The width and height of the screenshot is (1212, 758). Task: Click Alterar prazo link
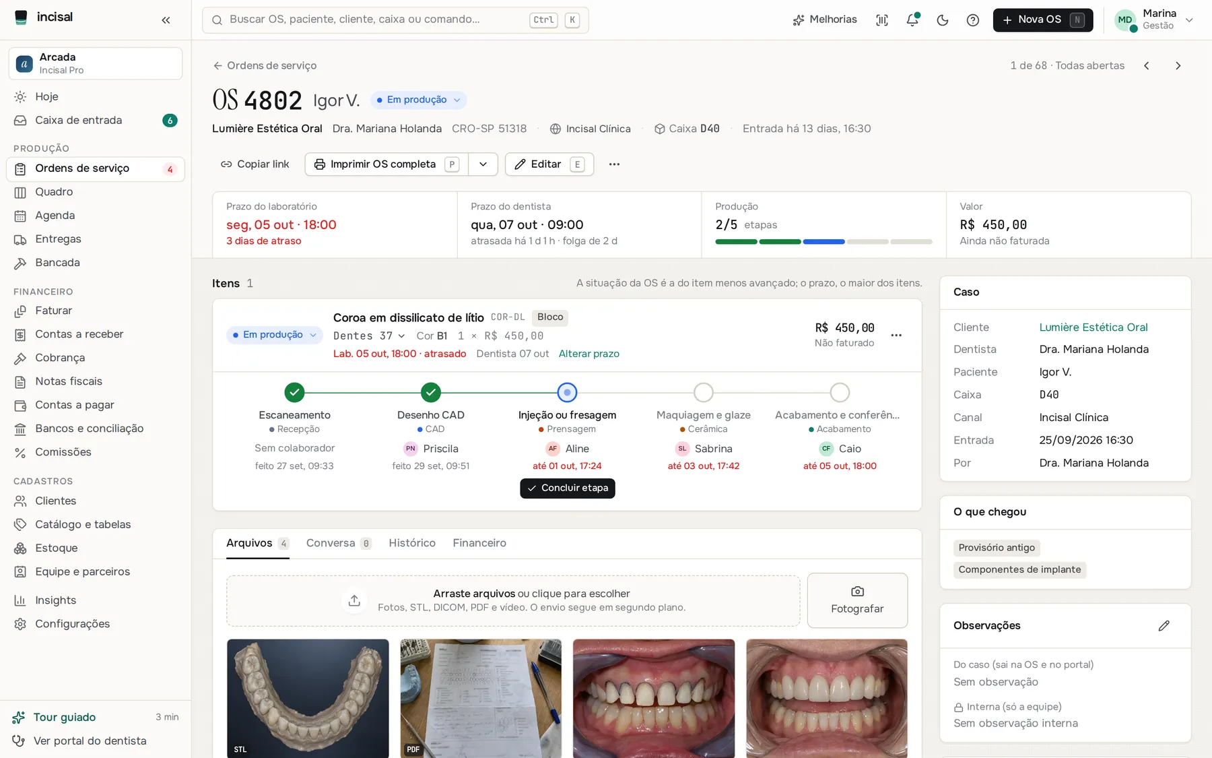588,354
